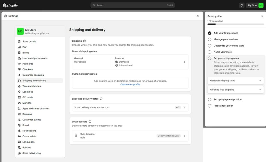The height and width of the screenshot is (162, 266).
Task: Click the Payments icon
Action: [19, 64]
